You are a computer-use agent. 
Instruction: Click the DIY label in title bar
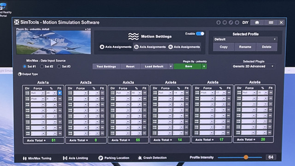[x=245, y=23]
